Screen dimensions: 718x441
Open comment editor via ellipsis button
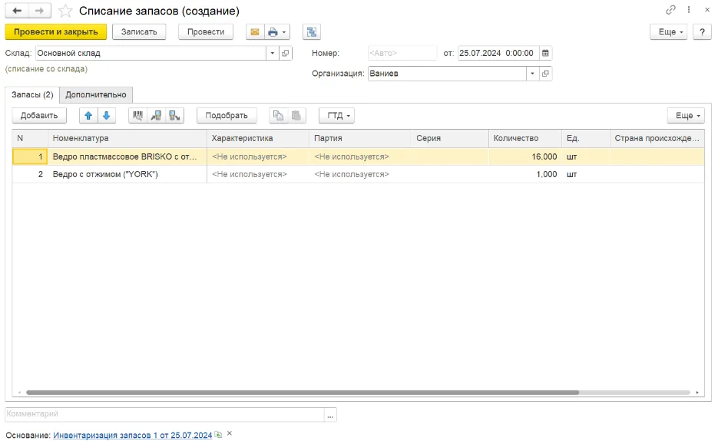330,415
